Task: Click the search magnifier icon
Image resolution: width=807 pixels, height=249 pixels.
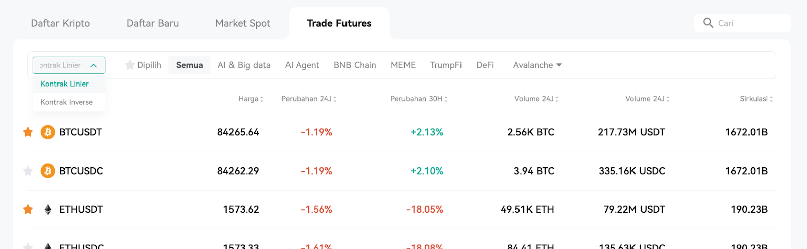Action: click(x=708, y=23)
